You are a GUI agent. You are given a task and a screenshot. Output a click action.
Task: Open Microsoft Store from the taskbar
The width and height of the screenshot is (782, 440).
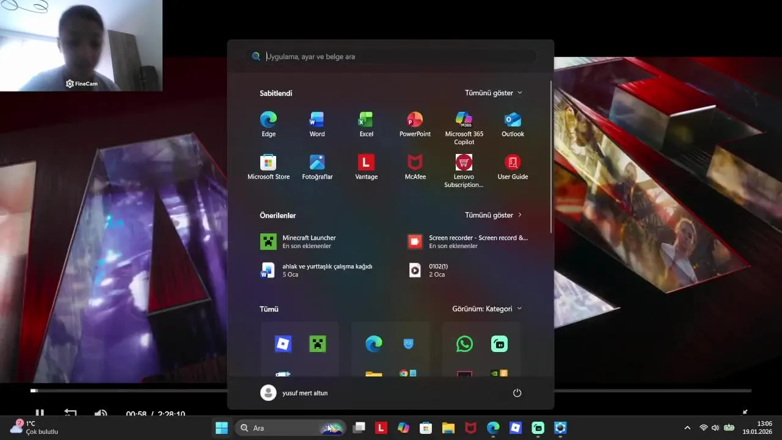[426, 428]
